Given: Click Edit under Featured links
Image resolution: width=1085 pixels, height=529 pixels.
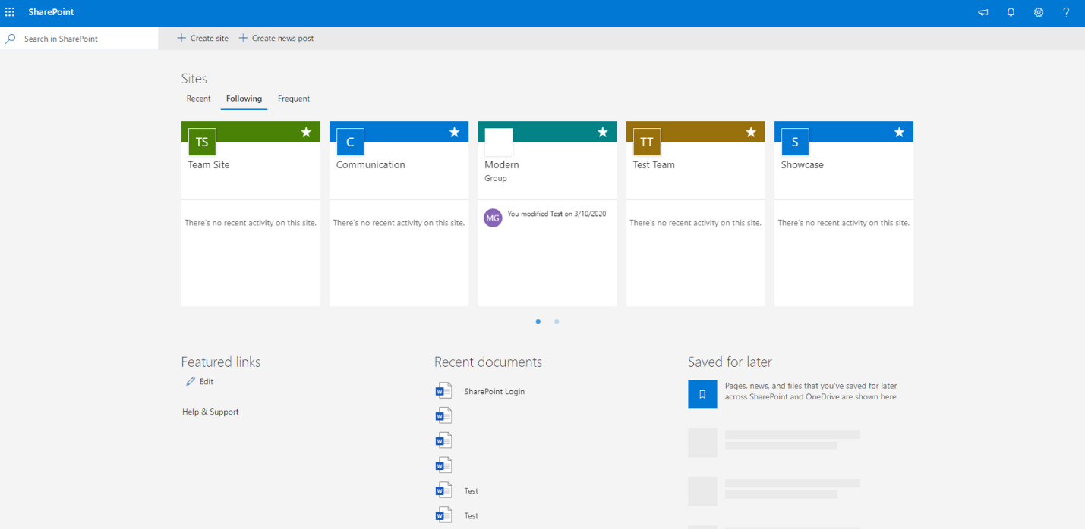Looking at the screenshot, I should (x=207, y=381).
